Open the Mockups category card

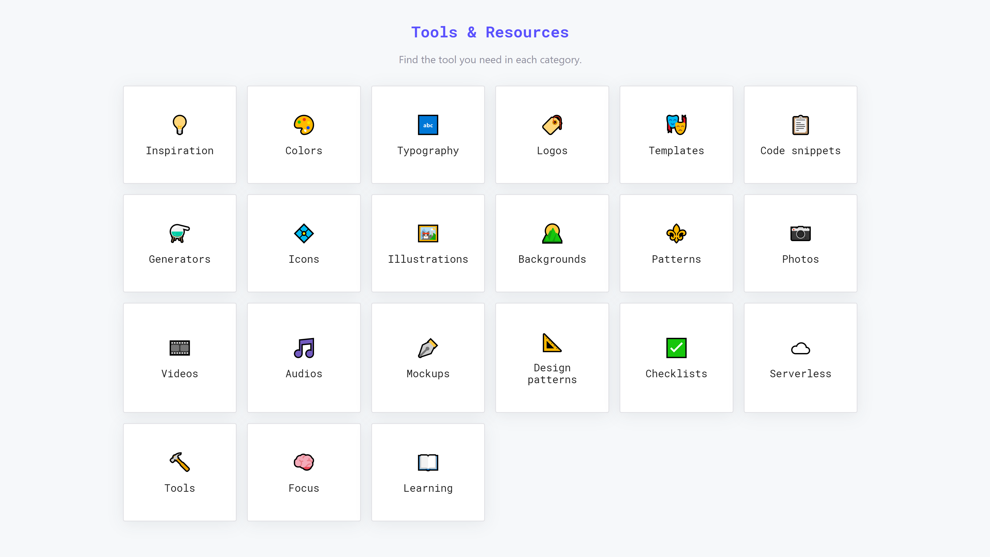(x=428, y=357)
